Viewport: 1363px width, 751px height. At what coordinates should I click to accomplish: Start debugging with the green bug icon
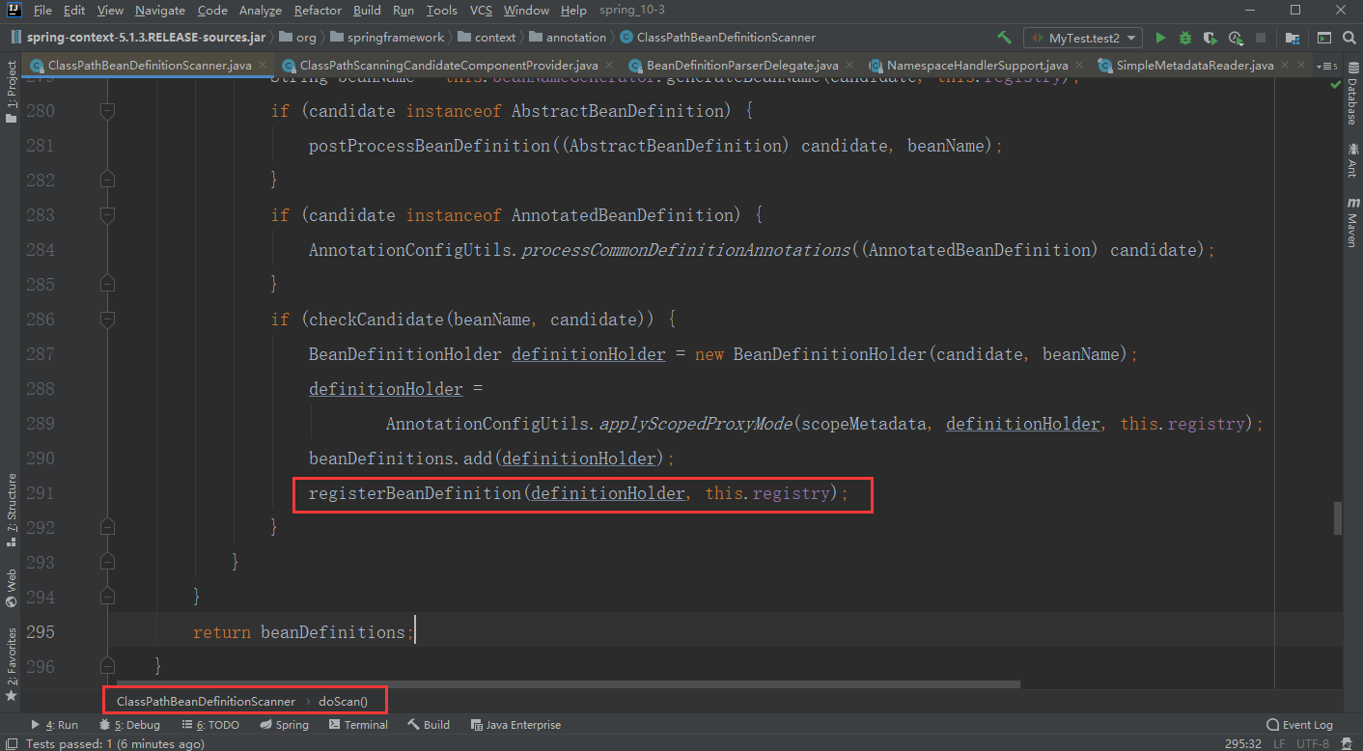[x=1185, y=38]
